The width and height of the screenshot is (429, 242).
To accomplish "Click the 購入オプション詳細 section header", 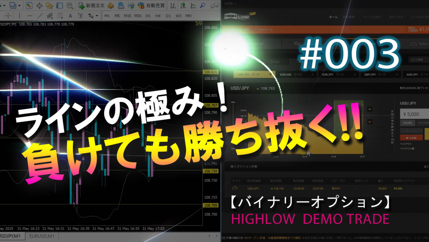I will pos(244,166).
